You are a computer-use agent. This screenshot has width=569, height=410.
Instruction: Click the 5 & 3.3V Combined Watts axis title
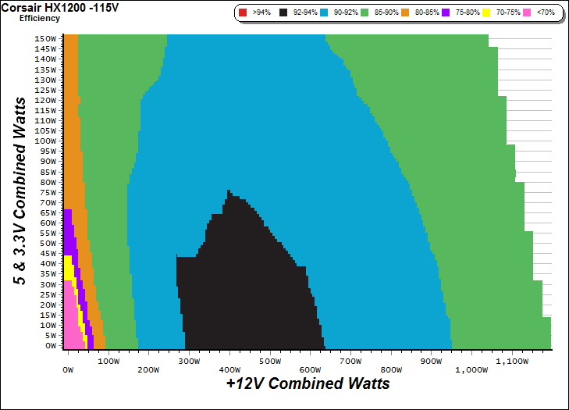click(21, 192)
